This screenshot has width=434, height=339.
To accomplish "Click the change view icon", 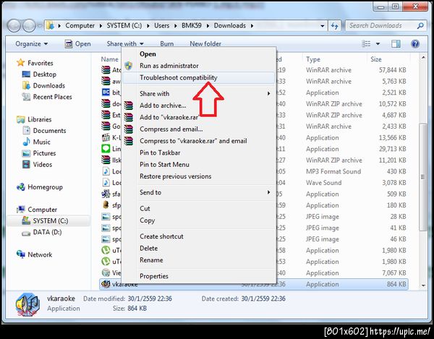I will click(x=366, y=43).
